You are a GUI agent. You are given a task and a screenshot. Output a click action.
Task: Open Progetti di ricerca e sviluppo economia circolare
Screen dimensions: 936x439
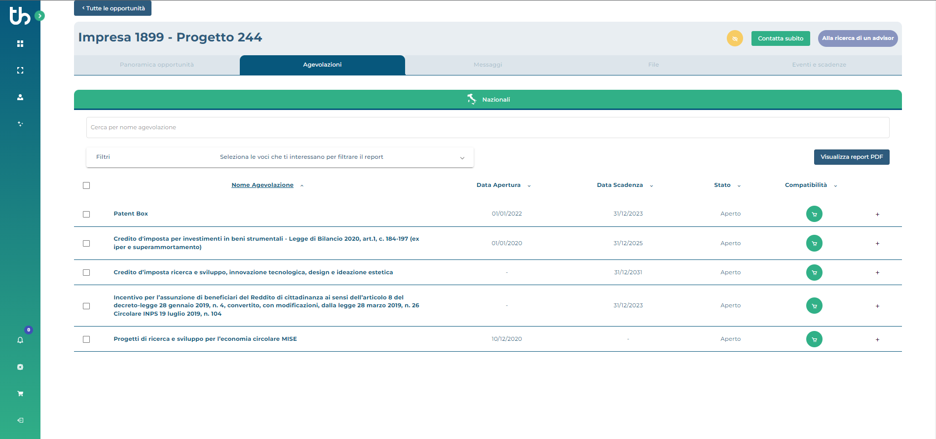[205, 339]
